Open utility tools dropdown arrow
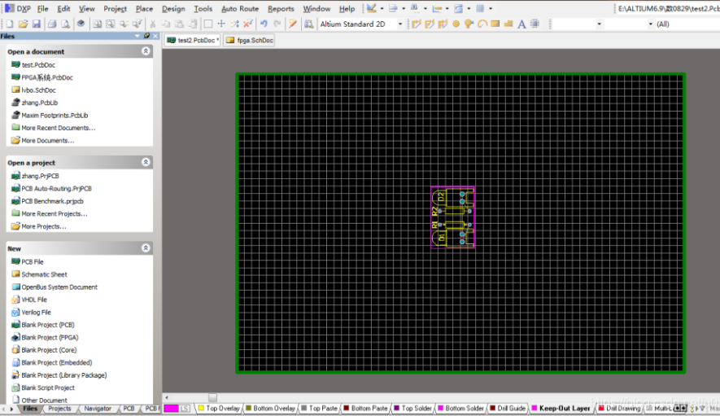This screenshot has height=416, width=720. (382, 9)
